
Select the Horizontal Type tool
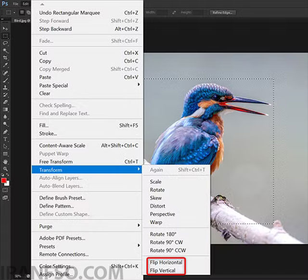click(5, 139)
